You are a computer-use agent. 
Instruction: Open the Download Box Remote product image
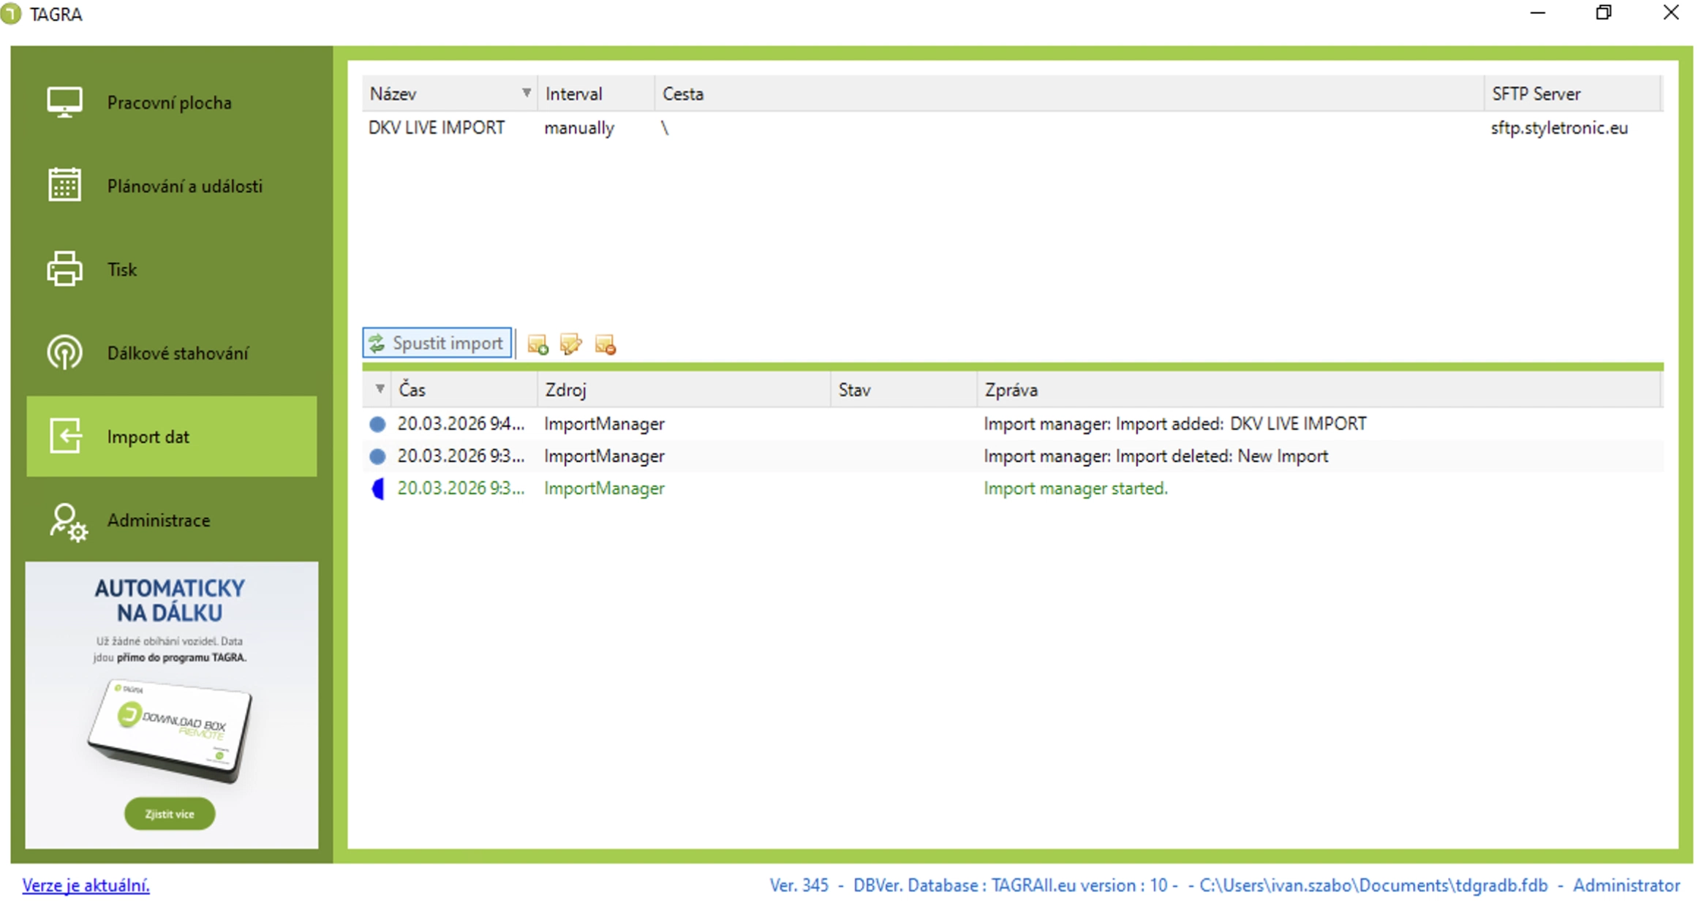170,731
